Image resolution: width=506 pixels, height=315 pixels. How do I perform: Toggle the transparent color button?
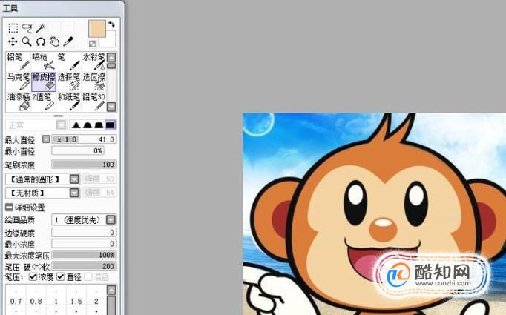pos(92,43)
